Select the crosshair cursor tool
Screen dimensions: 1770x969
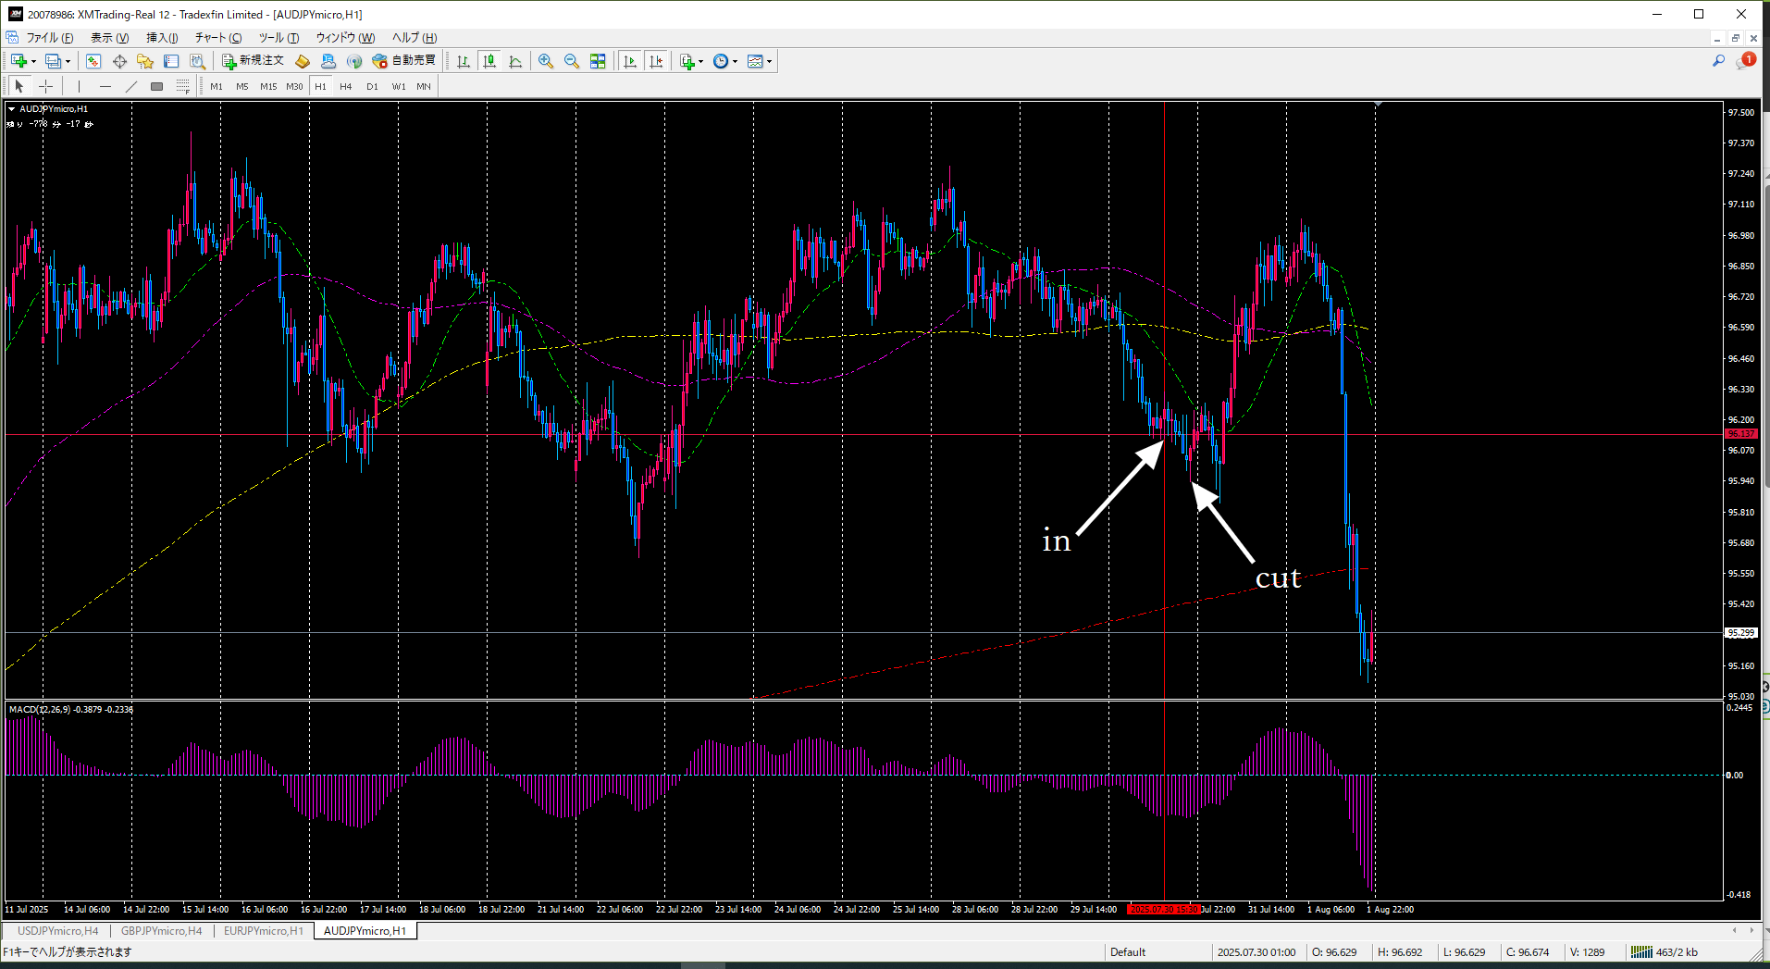point(45,86)
